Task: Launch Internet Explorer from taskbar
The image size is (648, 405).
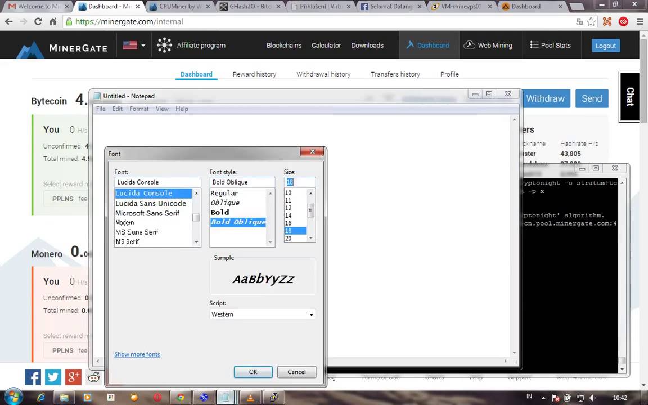Action: coord(41,398)
